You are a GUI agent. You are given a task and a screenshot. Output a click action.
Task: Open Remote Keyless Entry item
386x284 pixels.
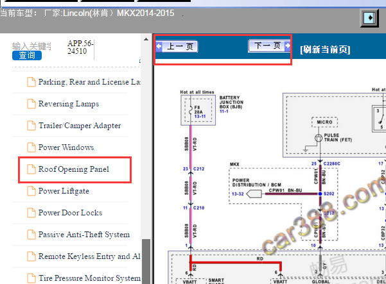[89, 256]
